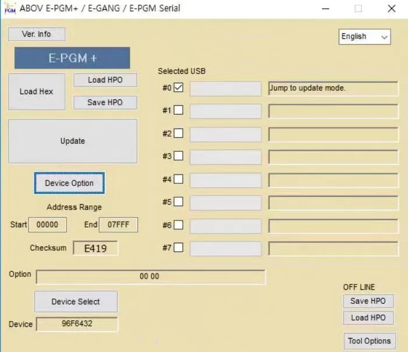Click the gray serial field for USB #5
The image size is (408, 352).
pyautogui.click(x=225, y=203)
